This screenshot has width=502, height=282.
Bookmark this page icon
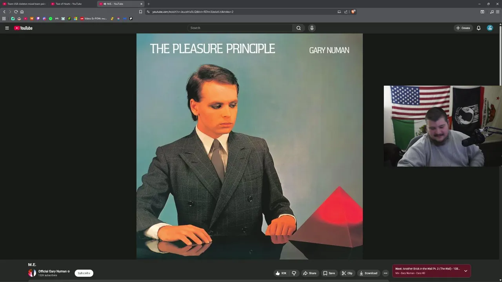tap(140, 12)
